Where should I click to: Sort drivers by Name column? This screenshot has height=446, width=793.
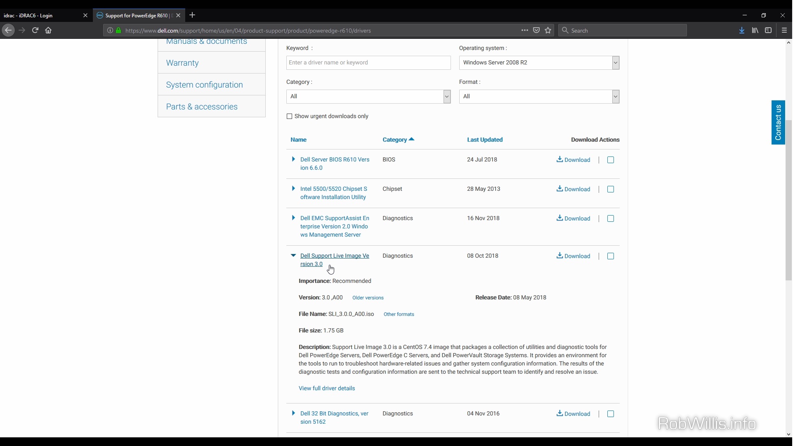pyautogui.click(x=299, y=140)
